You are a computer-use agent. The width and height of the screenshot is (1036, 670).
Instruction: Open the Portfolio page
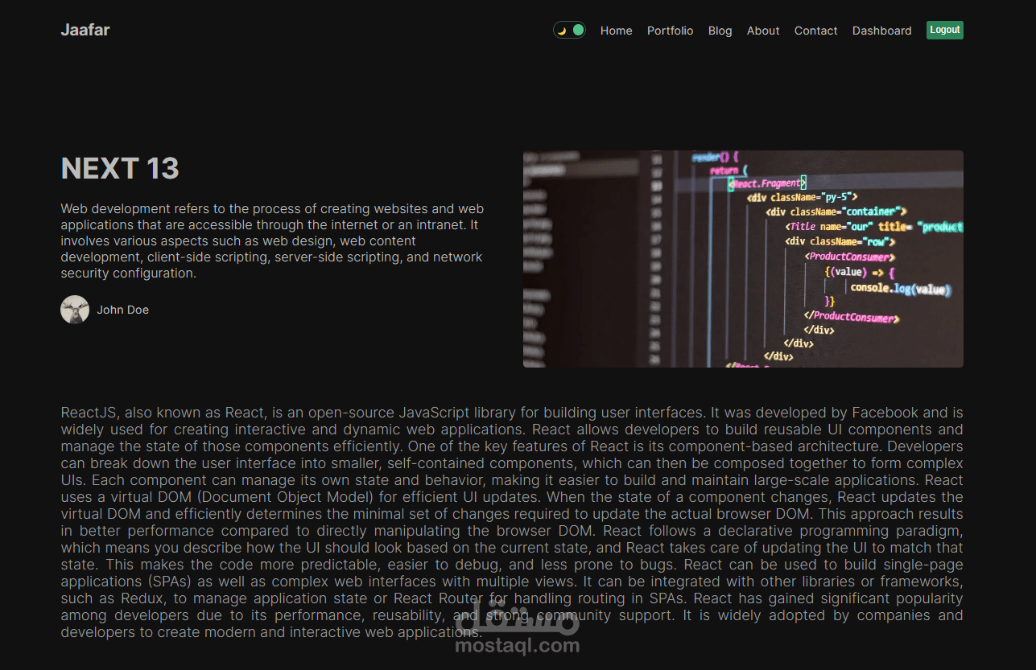(x=670, y=31)
